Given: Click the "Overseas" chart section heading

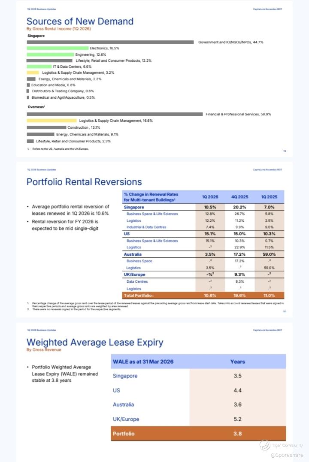Looking at the screenshot, I should (36, 107).
